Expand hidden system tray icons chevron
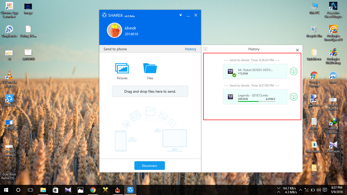The height and width of the screenshot is (195, 347). (x=301, y=190)
